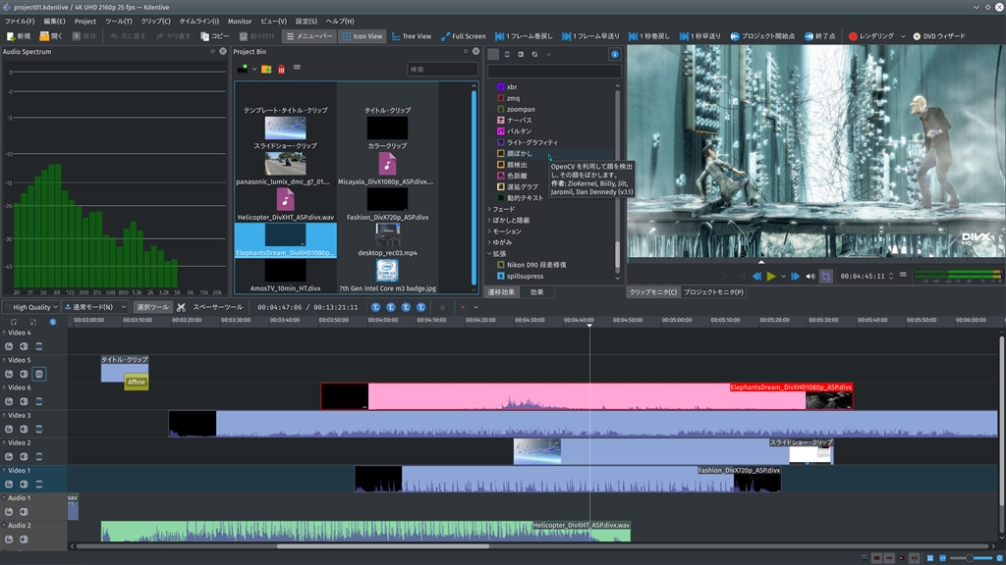
Task: Toggle the monitor crop zone button
Action: coord(826,277)
